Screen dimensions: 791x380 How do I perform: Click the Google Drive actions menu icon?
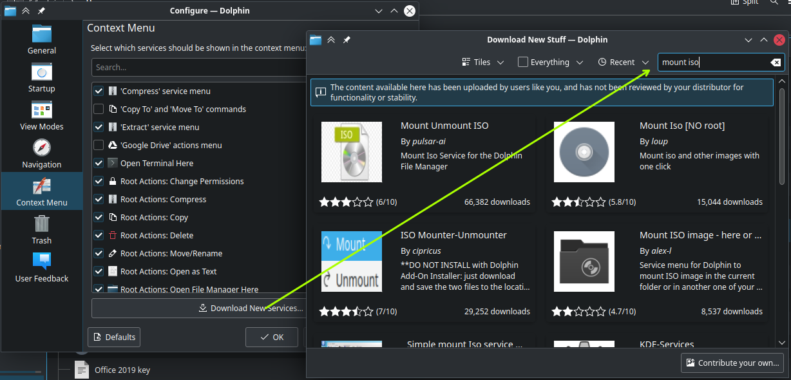(x=113, y=146)
